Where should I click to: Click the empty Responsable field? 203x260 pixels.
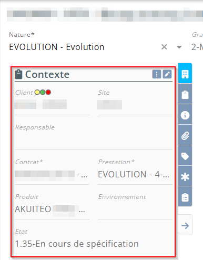94,139
